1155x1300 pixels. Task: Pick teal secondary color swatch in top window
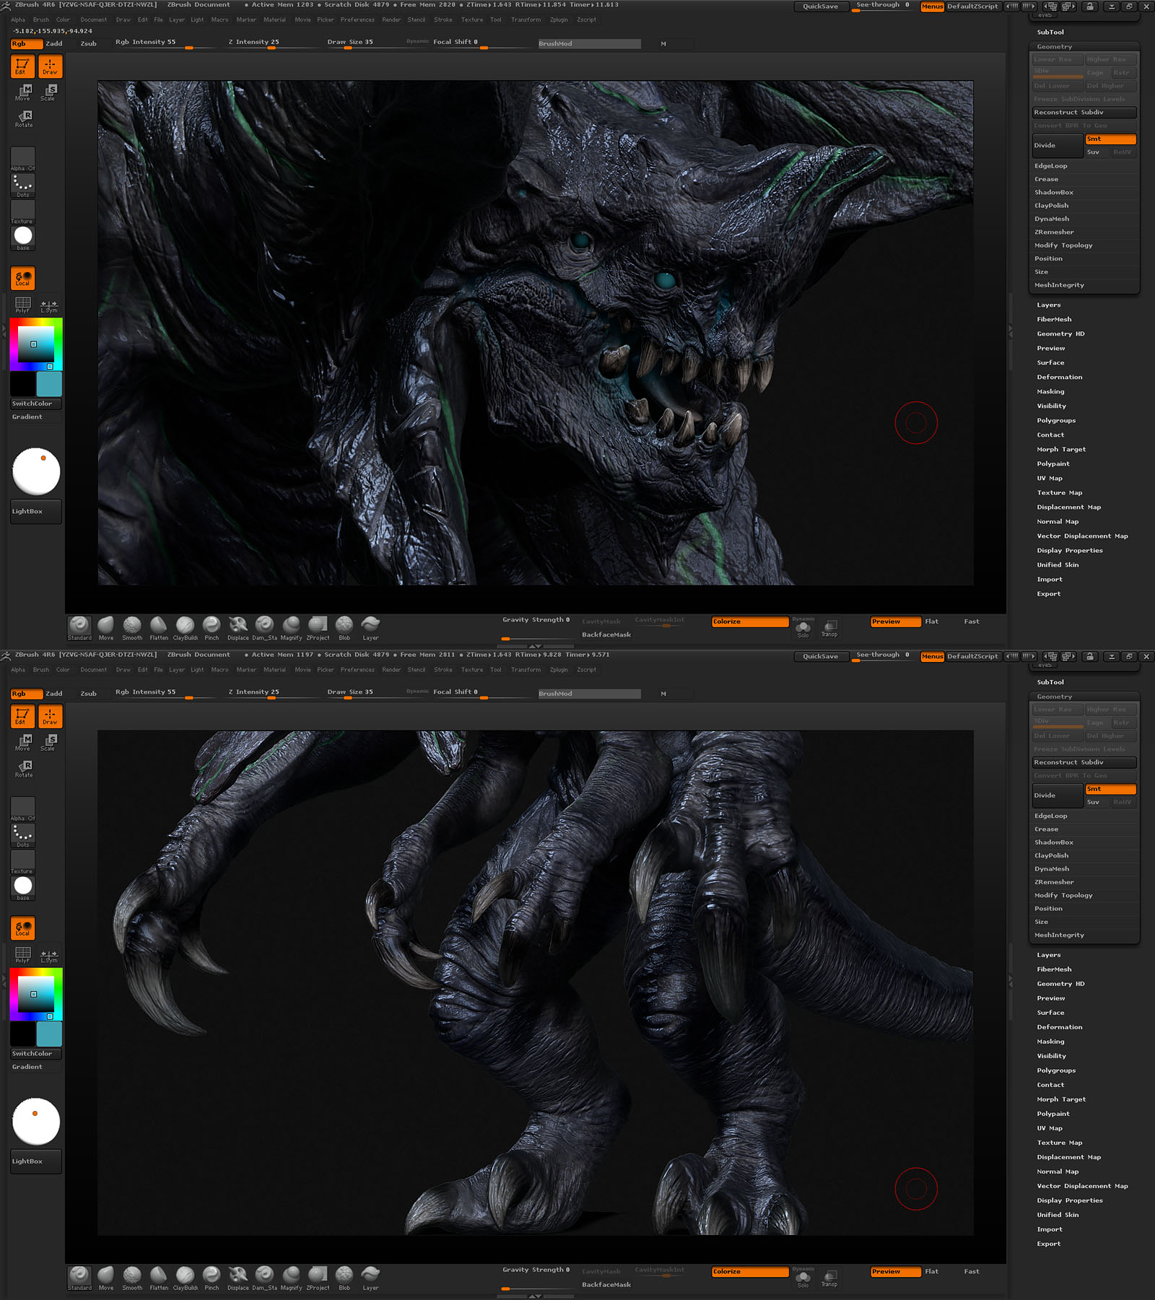click(49, 384)
